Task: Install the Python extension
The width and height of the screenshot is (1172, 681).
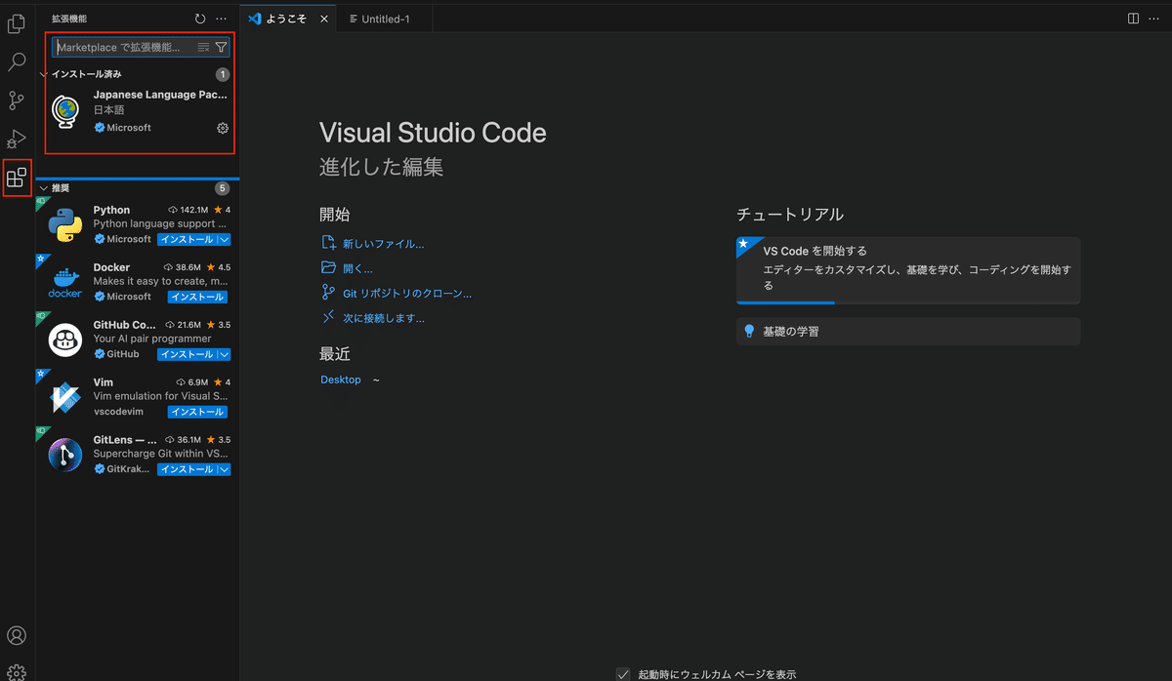Action: tap(187, 239)
